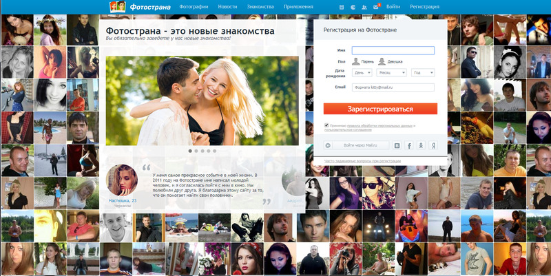Open the Приложения menu item
Screen dimensions: 551x276
tap(298, 7)
